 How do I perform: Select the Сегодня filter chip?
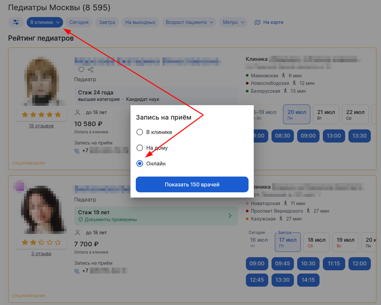click(79, 22)
